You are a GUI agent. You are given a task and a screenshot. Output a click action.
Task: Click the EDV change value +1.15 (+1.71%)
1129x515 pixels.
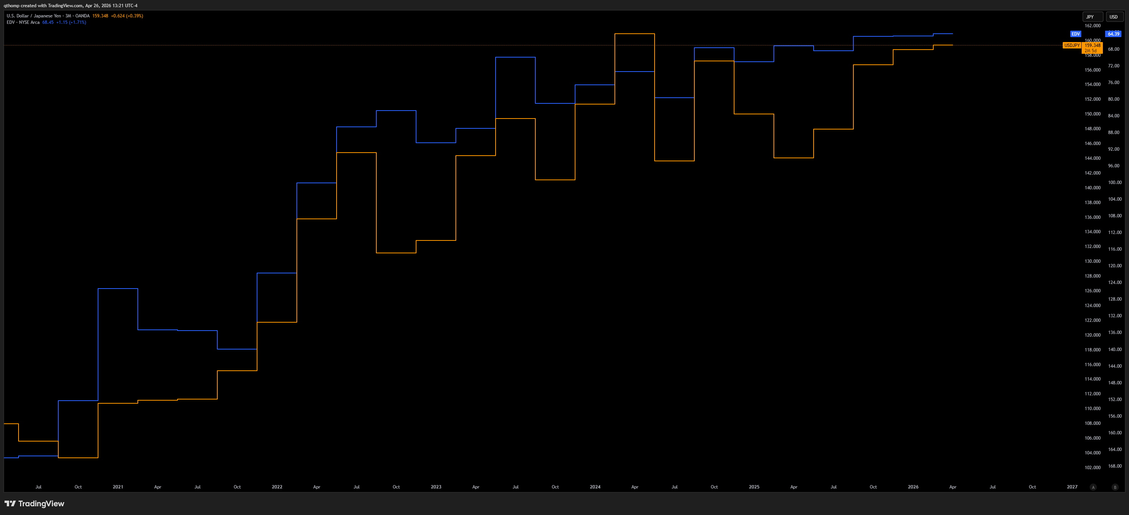(71, 22)
